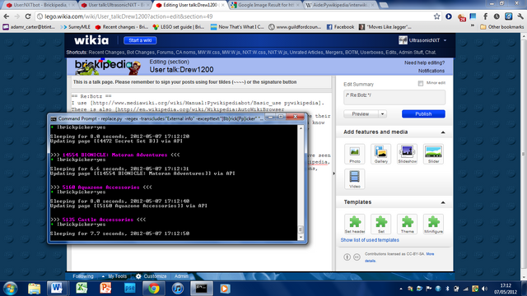The width and height of the screenshot is (527, 296).
Task: Show hidden system tray icons
Action: pos(401,289)
